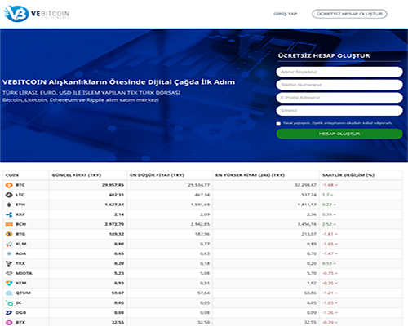Click GÜNCEL FİYAT (TRY) column header
The image size is (408, 326).
77,175
